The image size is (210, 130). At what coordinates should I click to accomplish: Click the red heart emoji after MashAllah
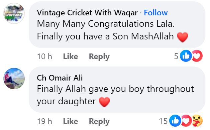pyautogui.click(x=183, y=37)
